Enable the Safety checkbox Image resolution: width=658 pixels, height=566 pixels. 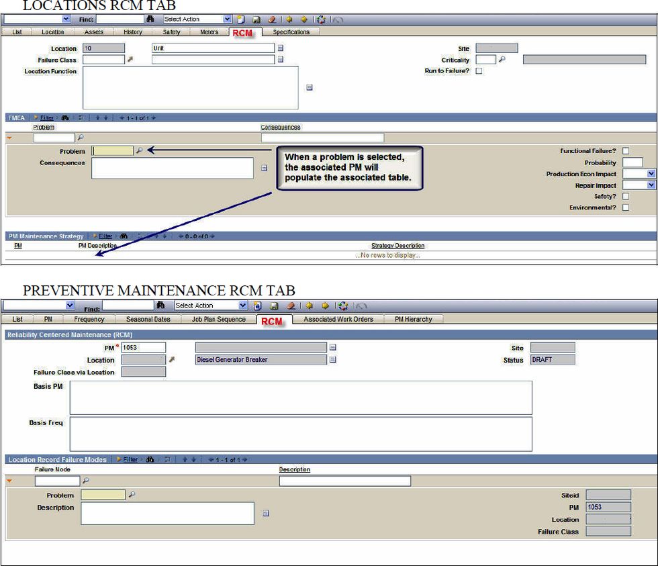point(624,196)
